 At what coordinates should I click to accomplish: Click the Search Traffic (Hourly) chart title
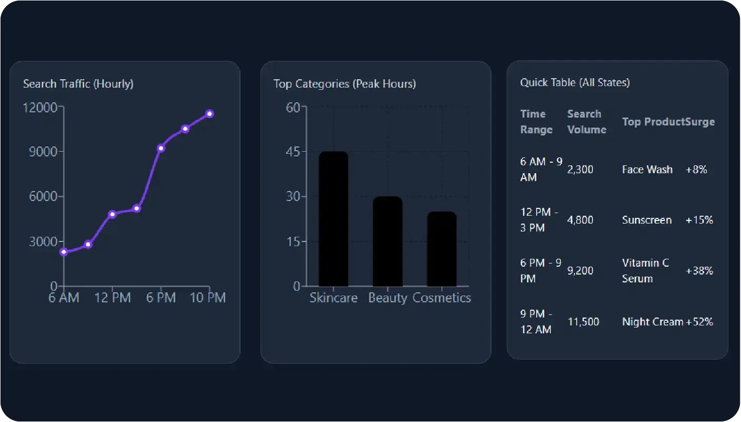point(78,84)
